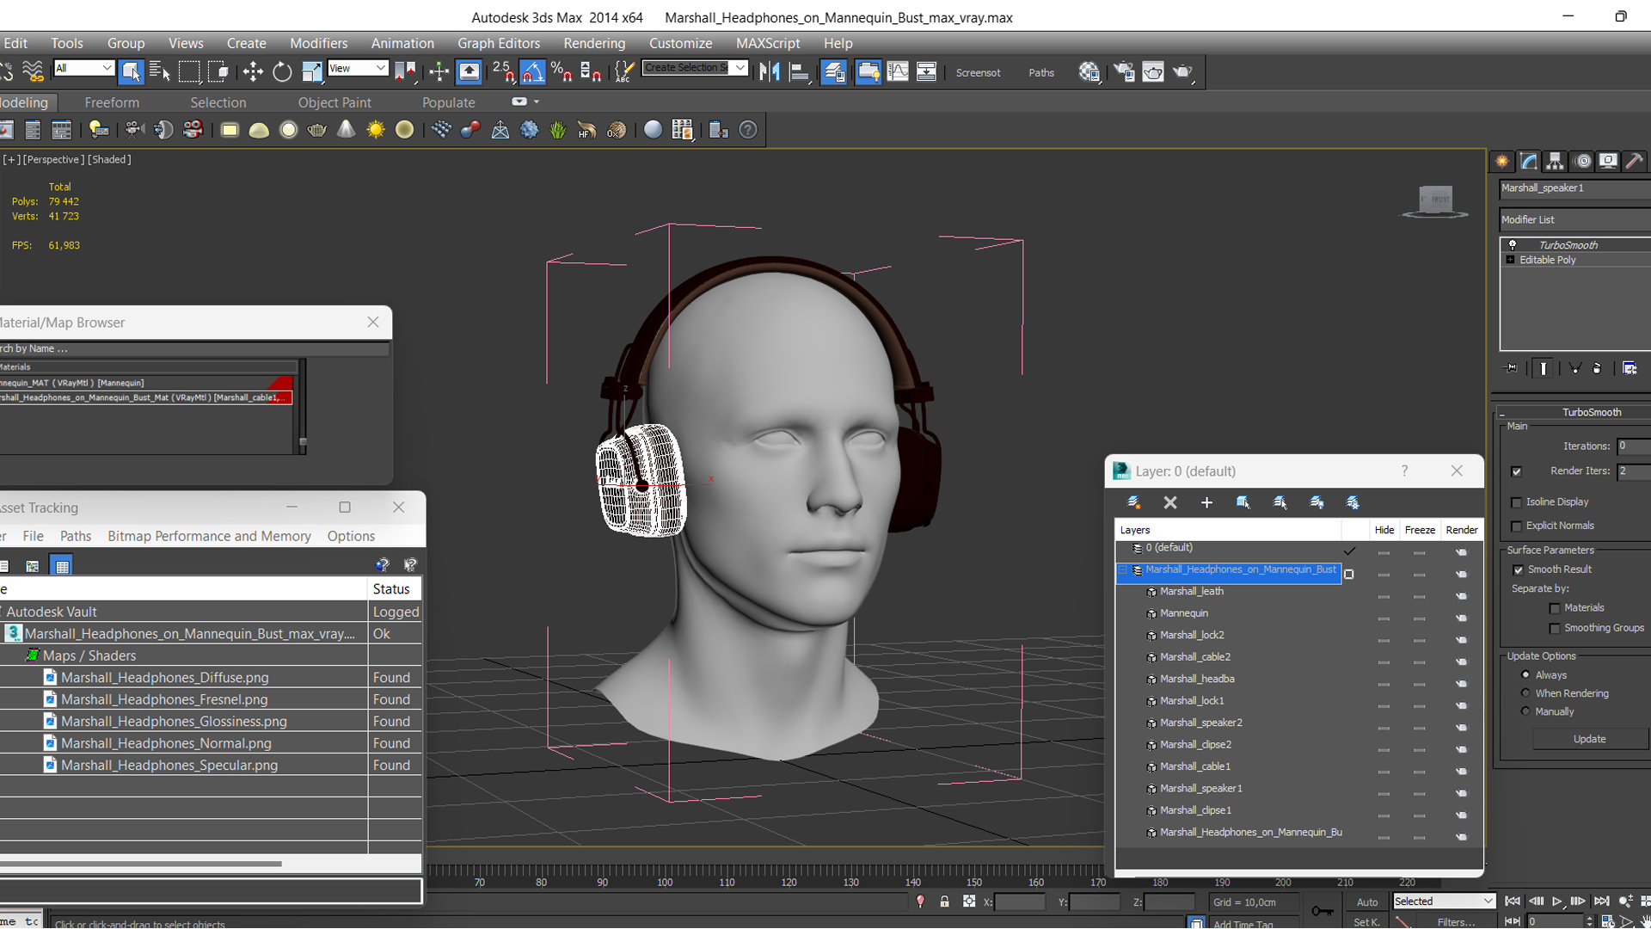This screenshot has height=929, width=1651.
Task: Toggle the Set Key mode key icon
Action: coord(1322,911)
